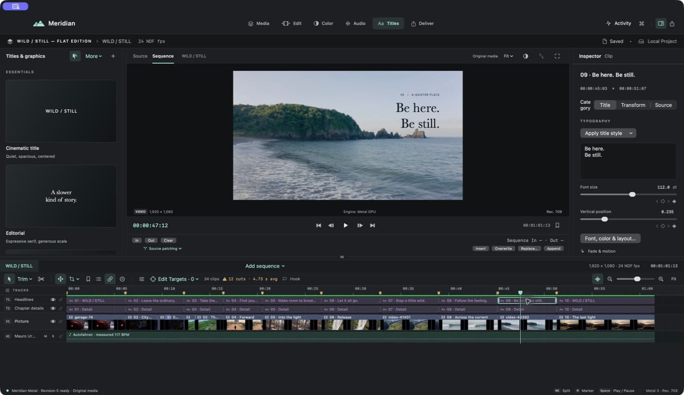Viewport: 684px width, 395px height.
Task: Click the hamburger lines icon before Edit Targets
Action: click(142, 279)
